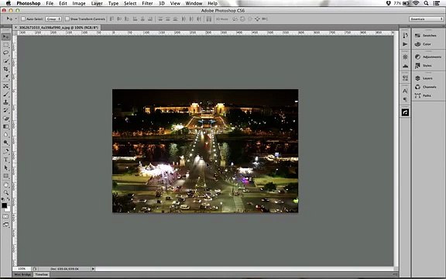Open the Color panel
Screen dimensions: 446x279
(423, 44)
